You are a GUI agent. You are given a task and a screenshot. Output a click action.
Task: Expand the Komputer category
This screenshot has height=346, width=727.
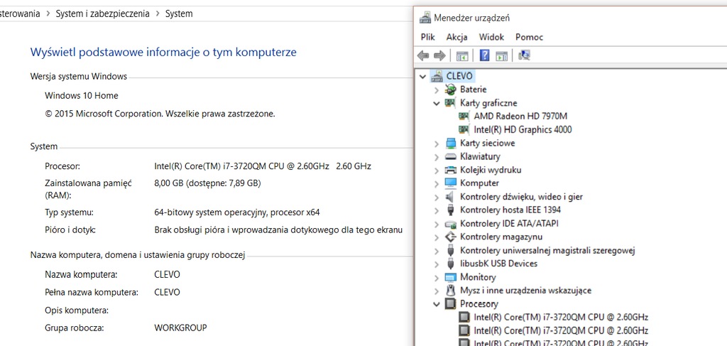(437, 183)
